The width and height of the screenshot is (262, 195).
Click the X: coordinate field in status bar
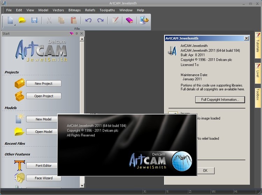(x=154, y=192)
